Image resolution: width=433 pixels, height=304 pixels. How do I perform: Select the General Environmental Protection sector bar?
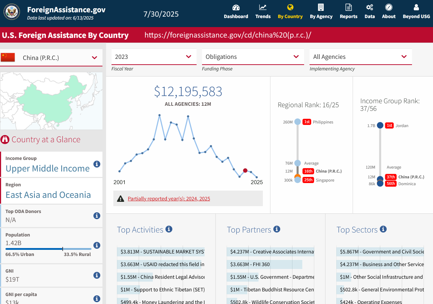click(380, 290)
